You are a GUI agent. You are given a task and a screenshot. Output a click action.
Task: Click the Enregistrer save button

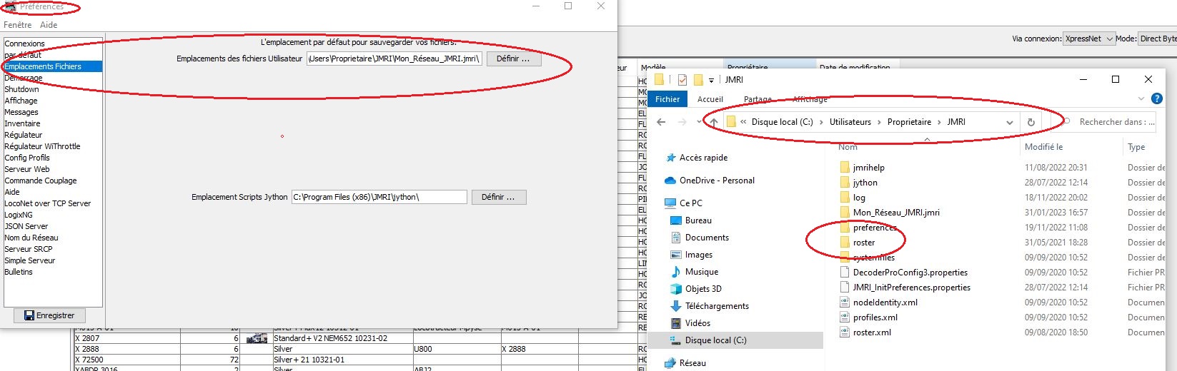49,315
